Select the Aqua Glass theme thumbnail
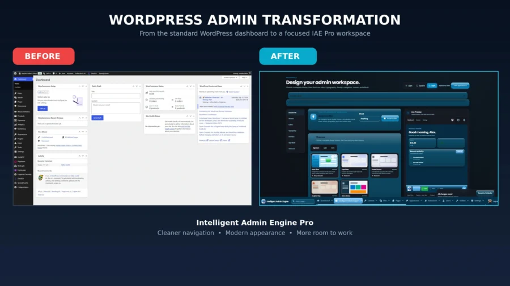 pos(324,161)
